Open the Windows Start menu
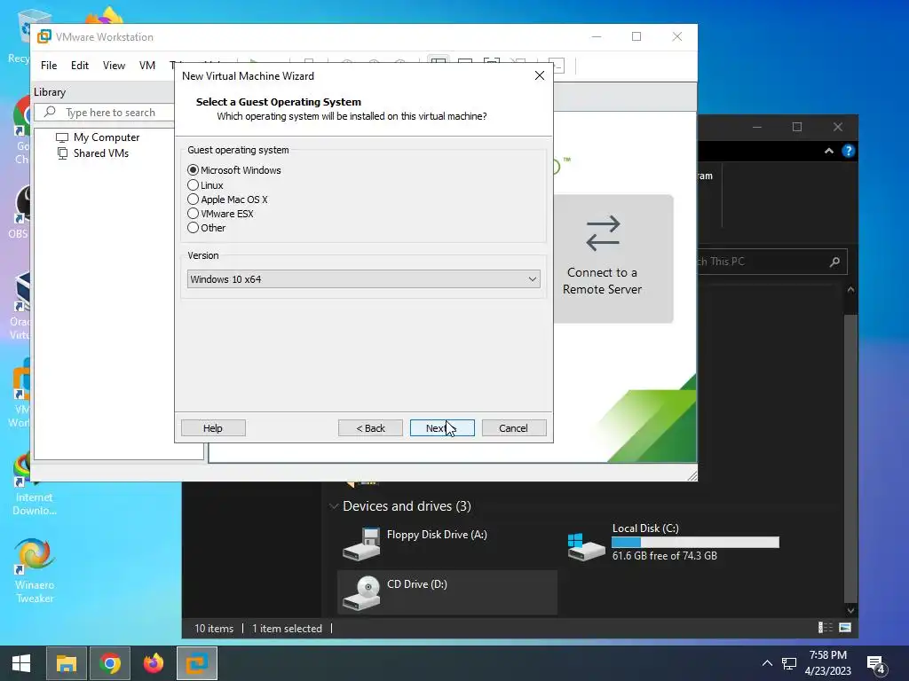909x681 pixels. point(21,663)
